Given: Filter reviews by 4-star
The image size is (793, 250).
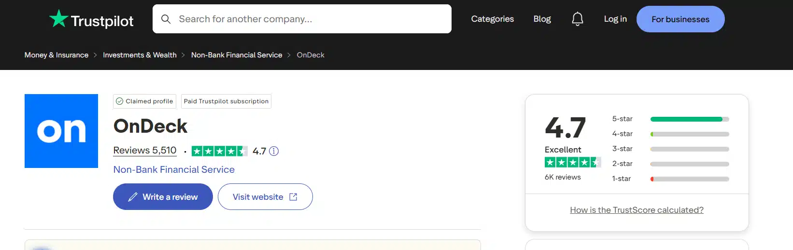Looking at the screenshot, I should [x=670, y=134].
